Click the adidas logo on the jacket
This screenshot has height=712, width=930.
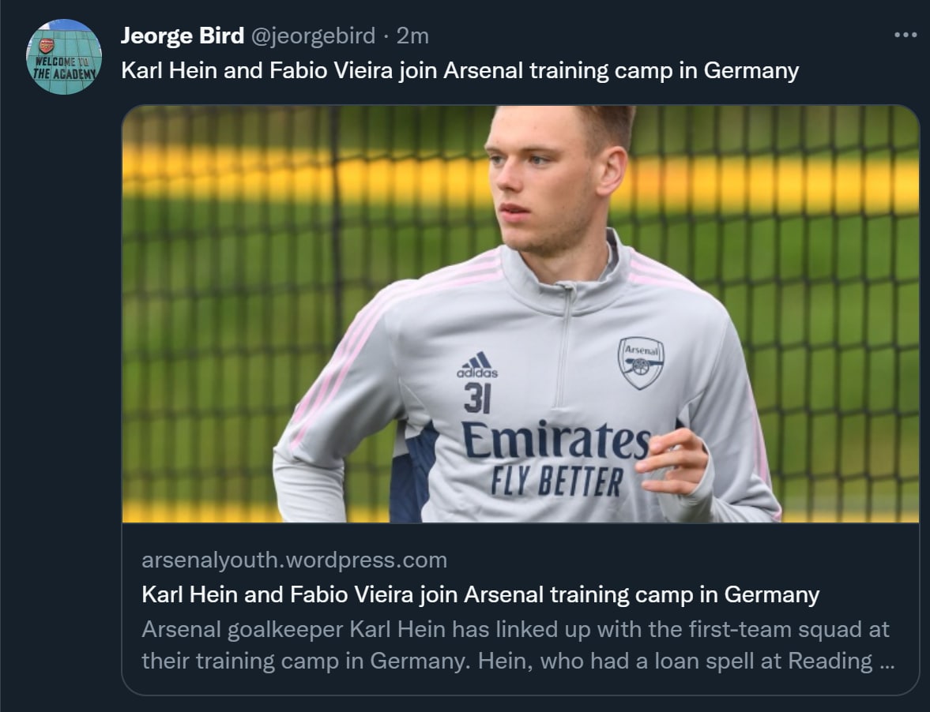click(477, 365)
